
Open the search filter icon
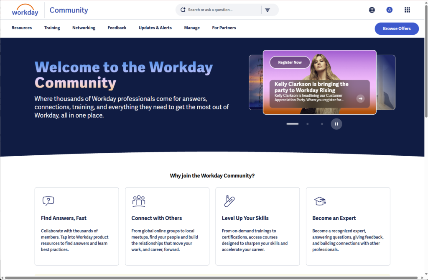[267, 10]
